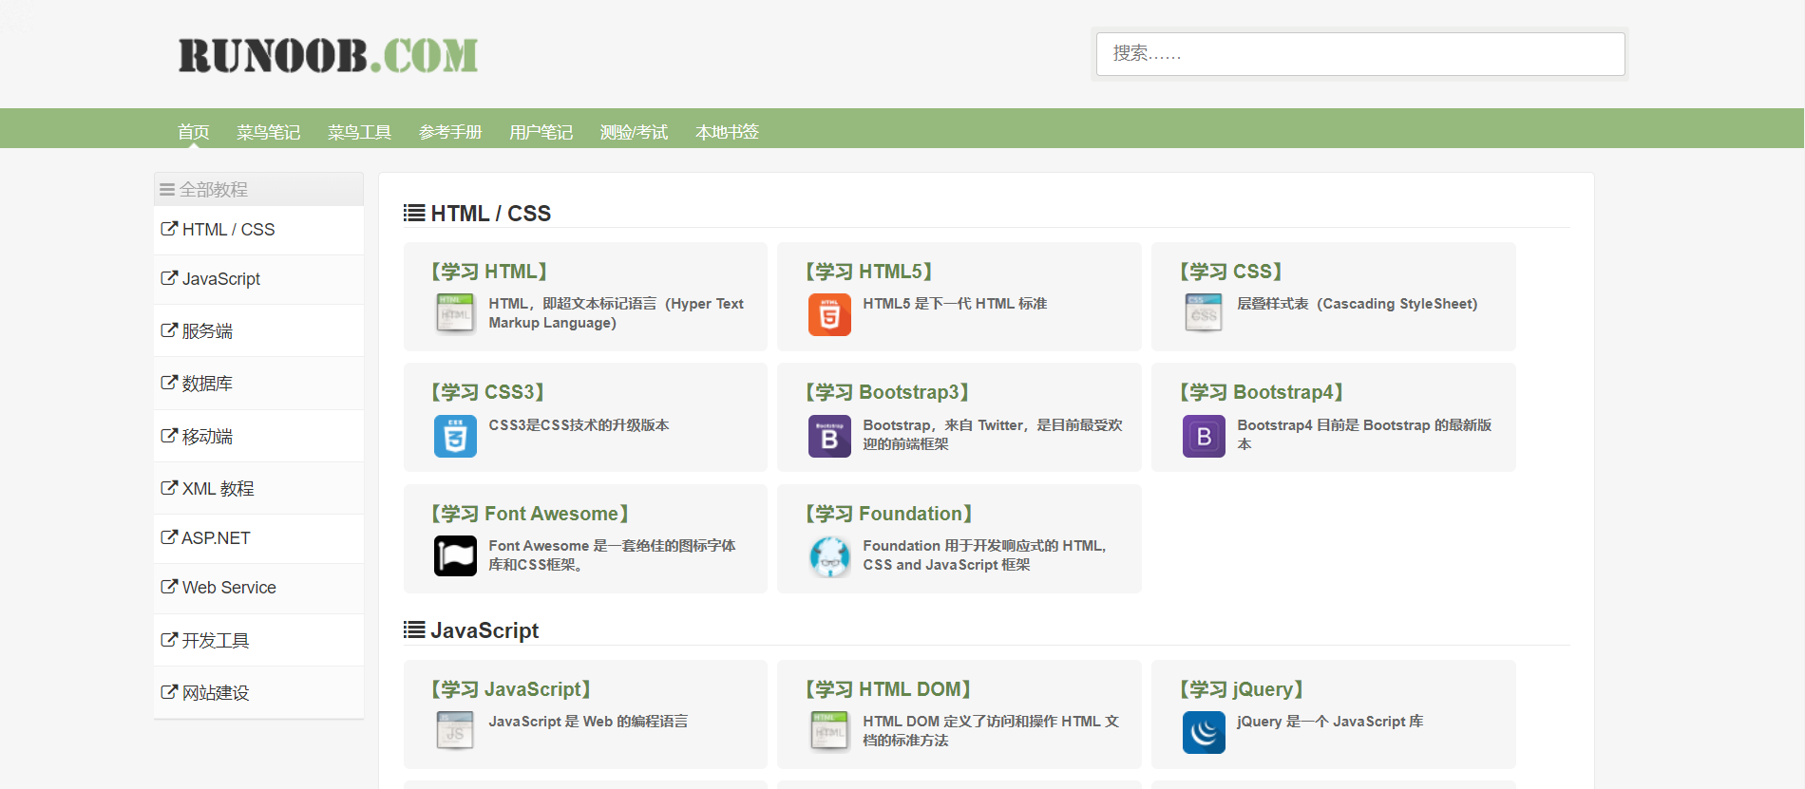Click description 'JavaScript 是 Web 的编程语言'
Viewport: 1805px width, 789px height.
tap(588, 722)
